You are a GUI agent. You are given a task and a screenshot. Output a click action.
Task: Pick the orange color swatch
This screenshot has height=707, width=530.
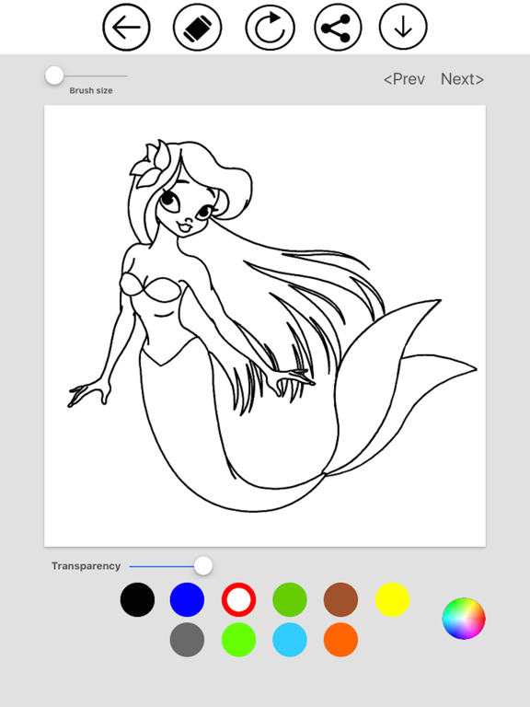point(340,640)
